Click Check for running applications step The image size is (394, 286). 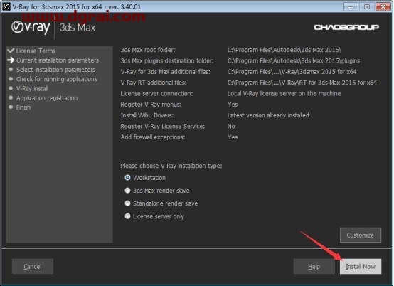(56, 79)
